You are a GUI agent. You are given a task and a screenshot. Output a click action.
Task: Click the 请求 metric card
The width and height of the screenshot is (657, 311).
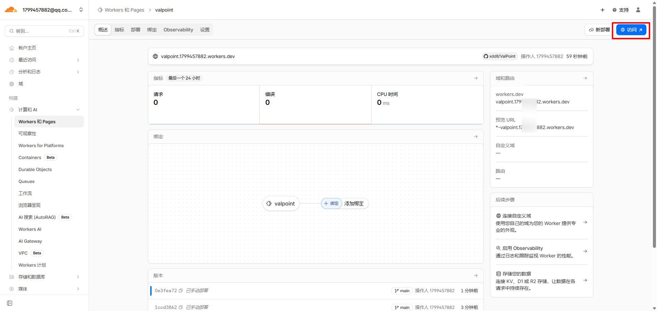(204, 104)
